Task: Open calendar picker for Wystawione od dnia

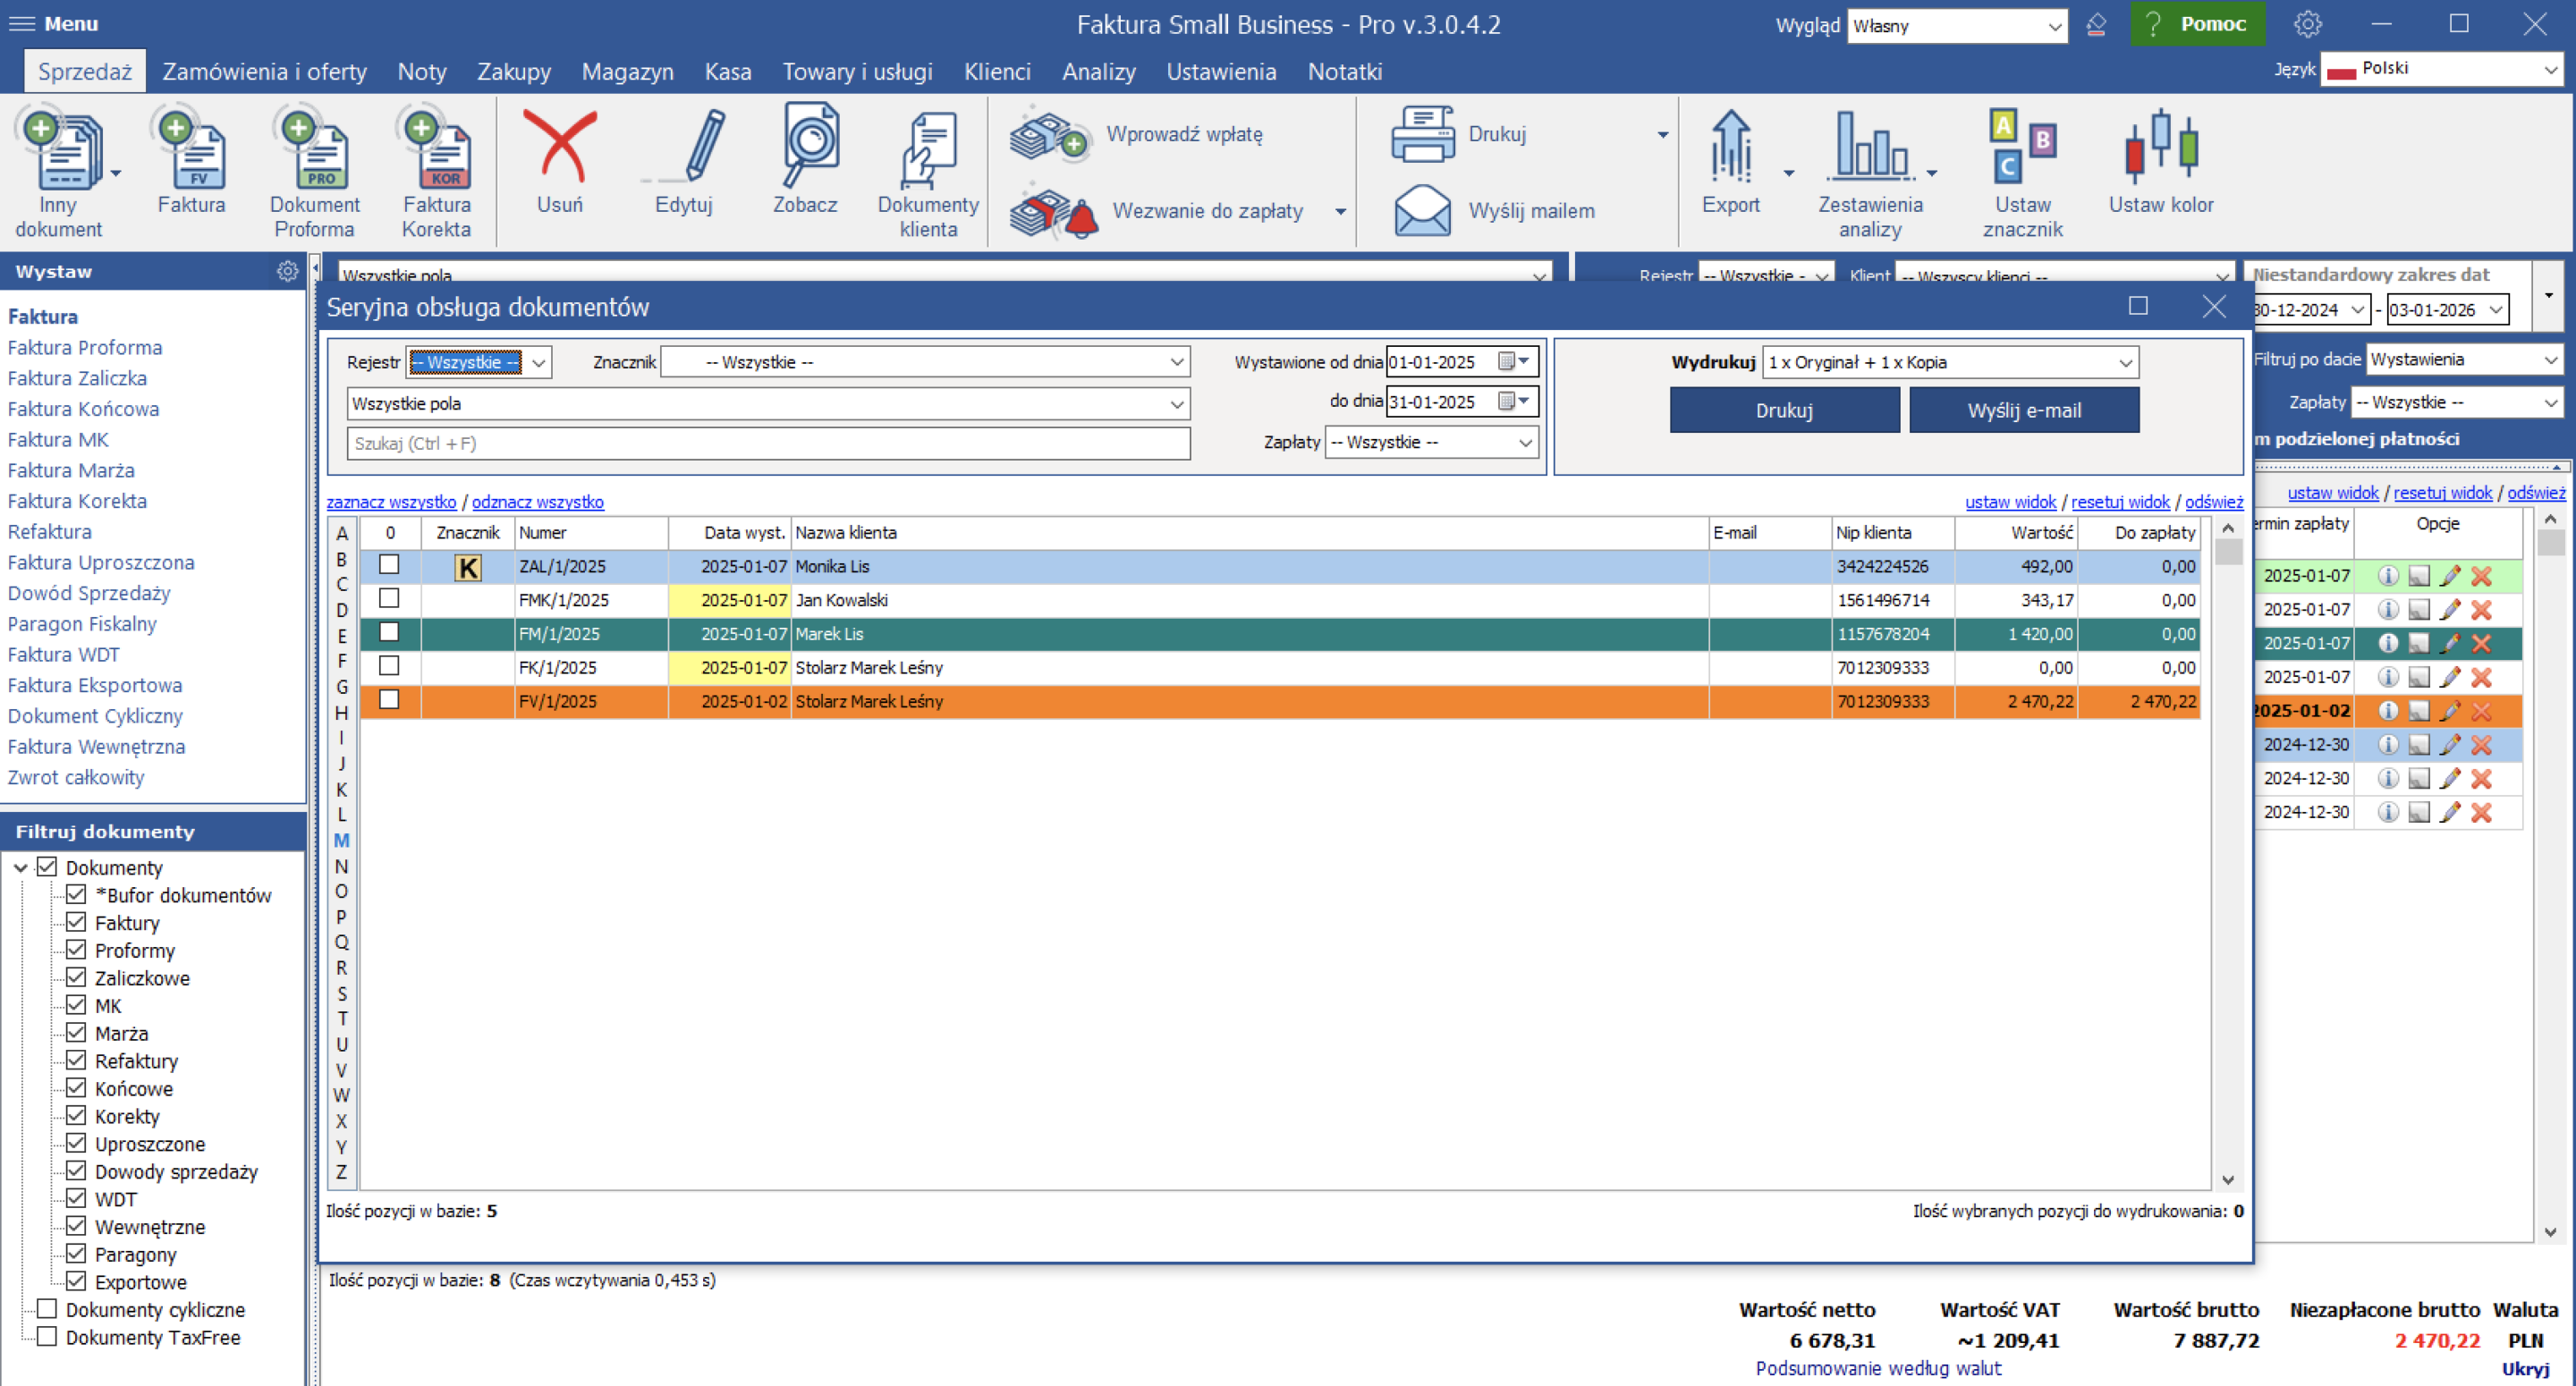Action: point(1514,362)
